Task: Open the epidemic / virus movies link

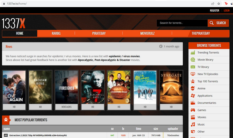Action: click(x=124, y=56)
